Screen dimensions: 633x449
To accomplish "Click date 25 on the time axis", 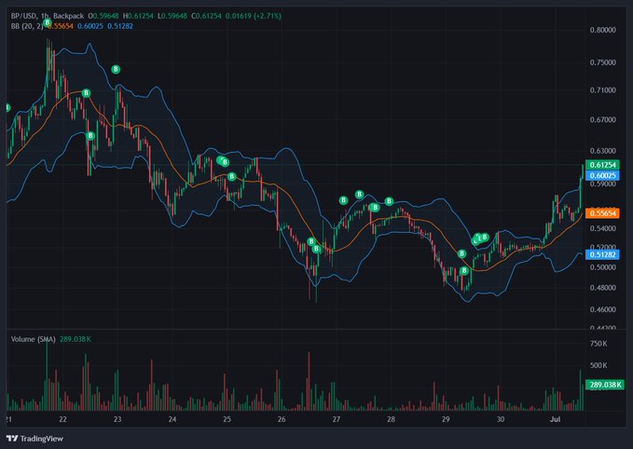I will coord(227,419).
